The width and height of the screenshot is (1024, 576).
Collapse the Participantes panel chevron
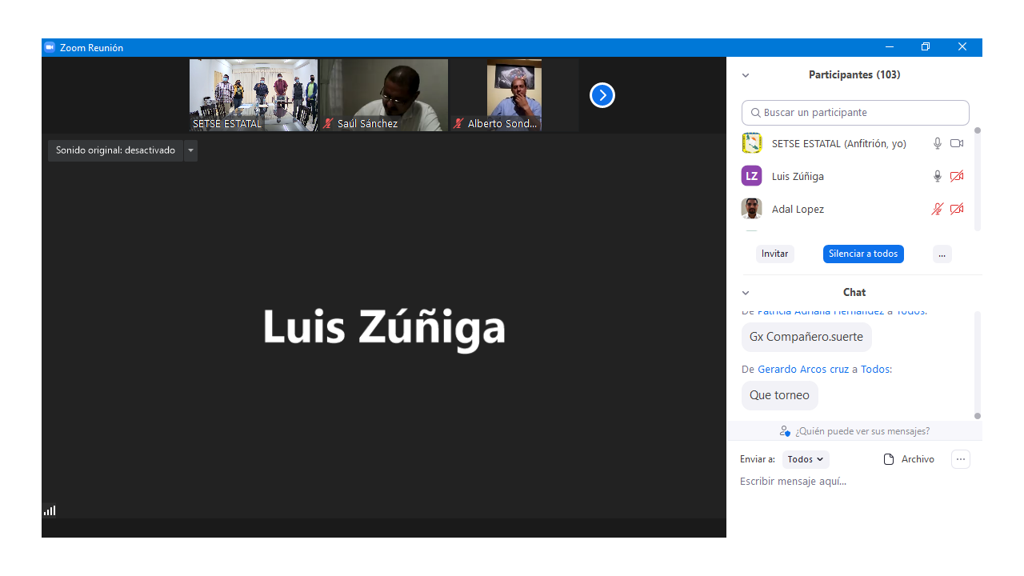746,75
